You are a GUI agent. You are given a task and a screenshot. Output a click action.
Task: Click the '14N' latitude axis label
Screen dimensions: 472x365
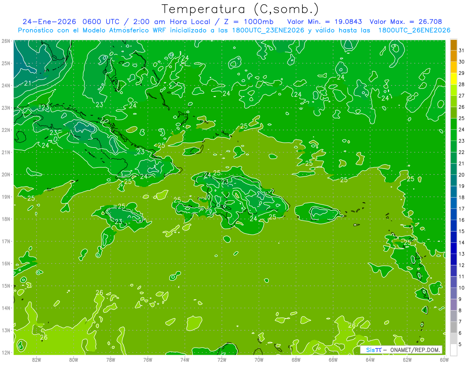click(6, 308)
